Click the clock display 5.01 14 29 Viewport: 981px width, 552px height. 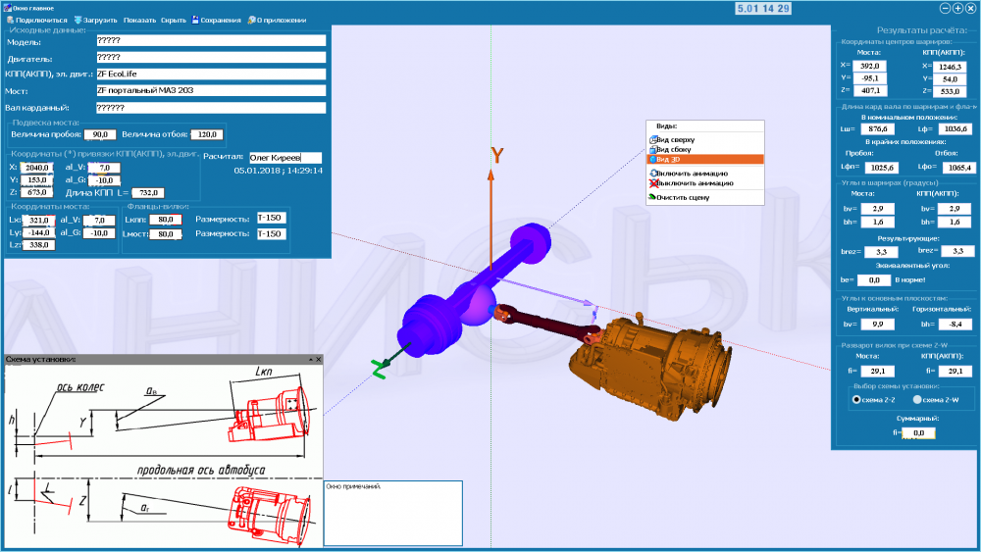coord(763,8)
